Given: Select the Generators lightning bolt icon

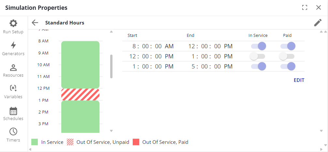Looking at the screenshot, I should click(13, 45).
